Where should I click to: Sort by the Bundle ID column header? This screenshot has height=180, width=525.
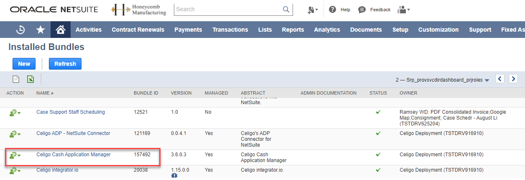pos(146,93)
